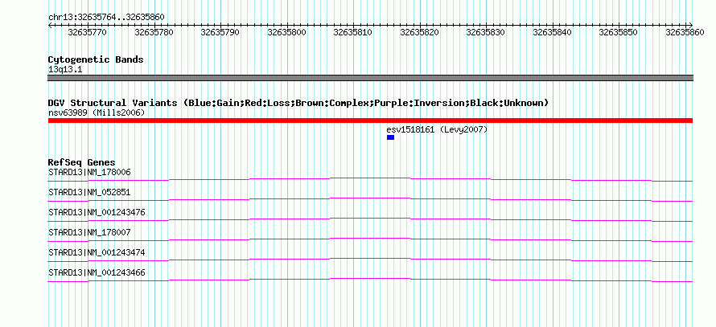Click ruler position 32635820
This screenshot has height=327, width=716.
pyautogui.click(x=420, y=32)
